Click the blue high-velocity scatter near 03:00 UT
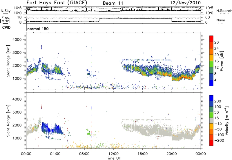This screenshot has height=160, width=232. pyautogui.click(x=45, y=128)
